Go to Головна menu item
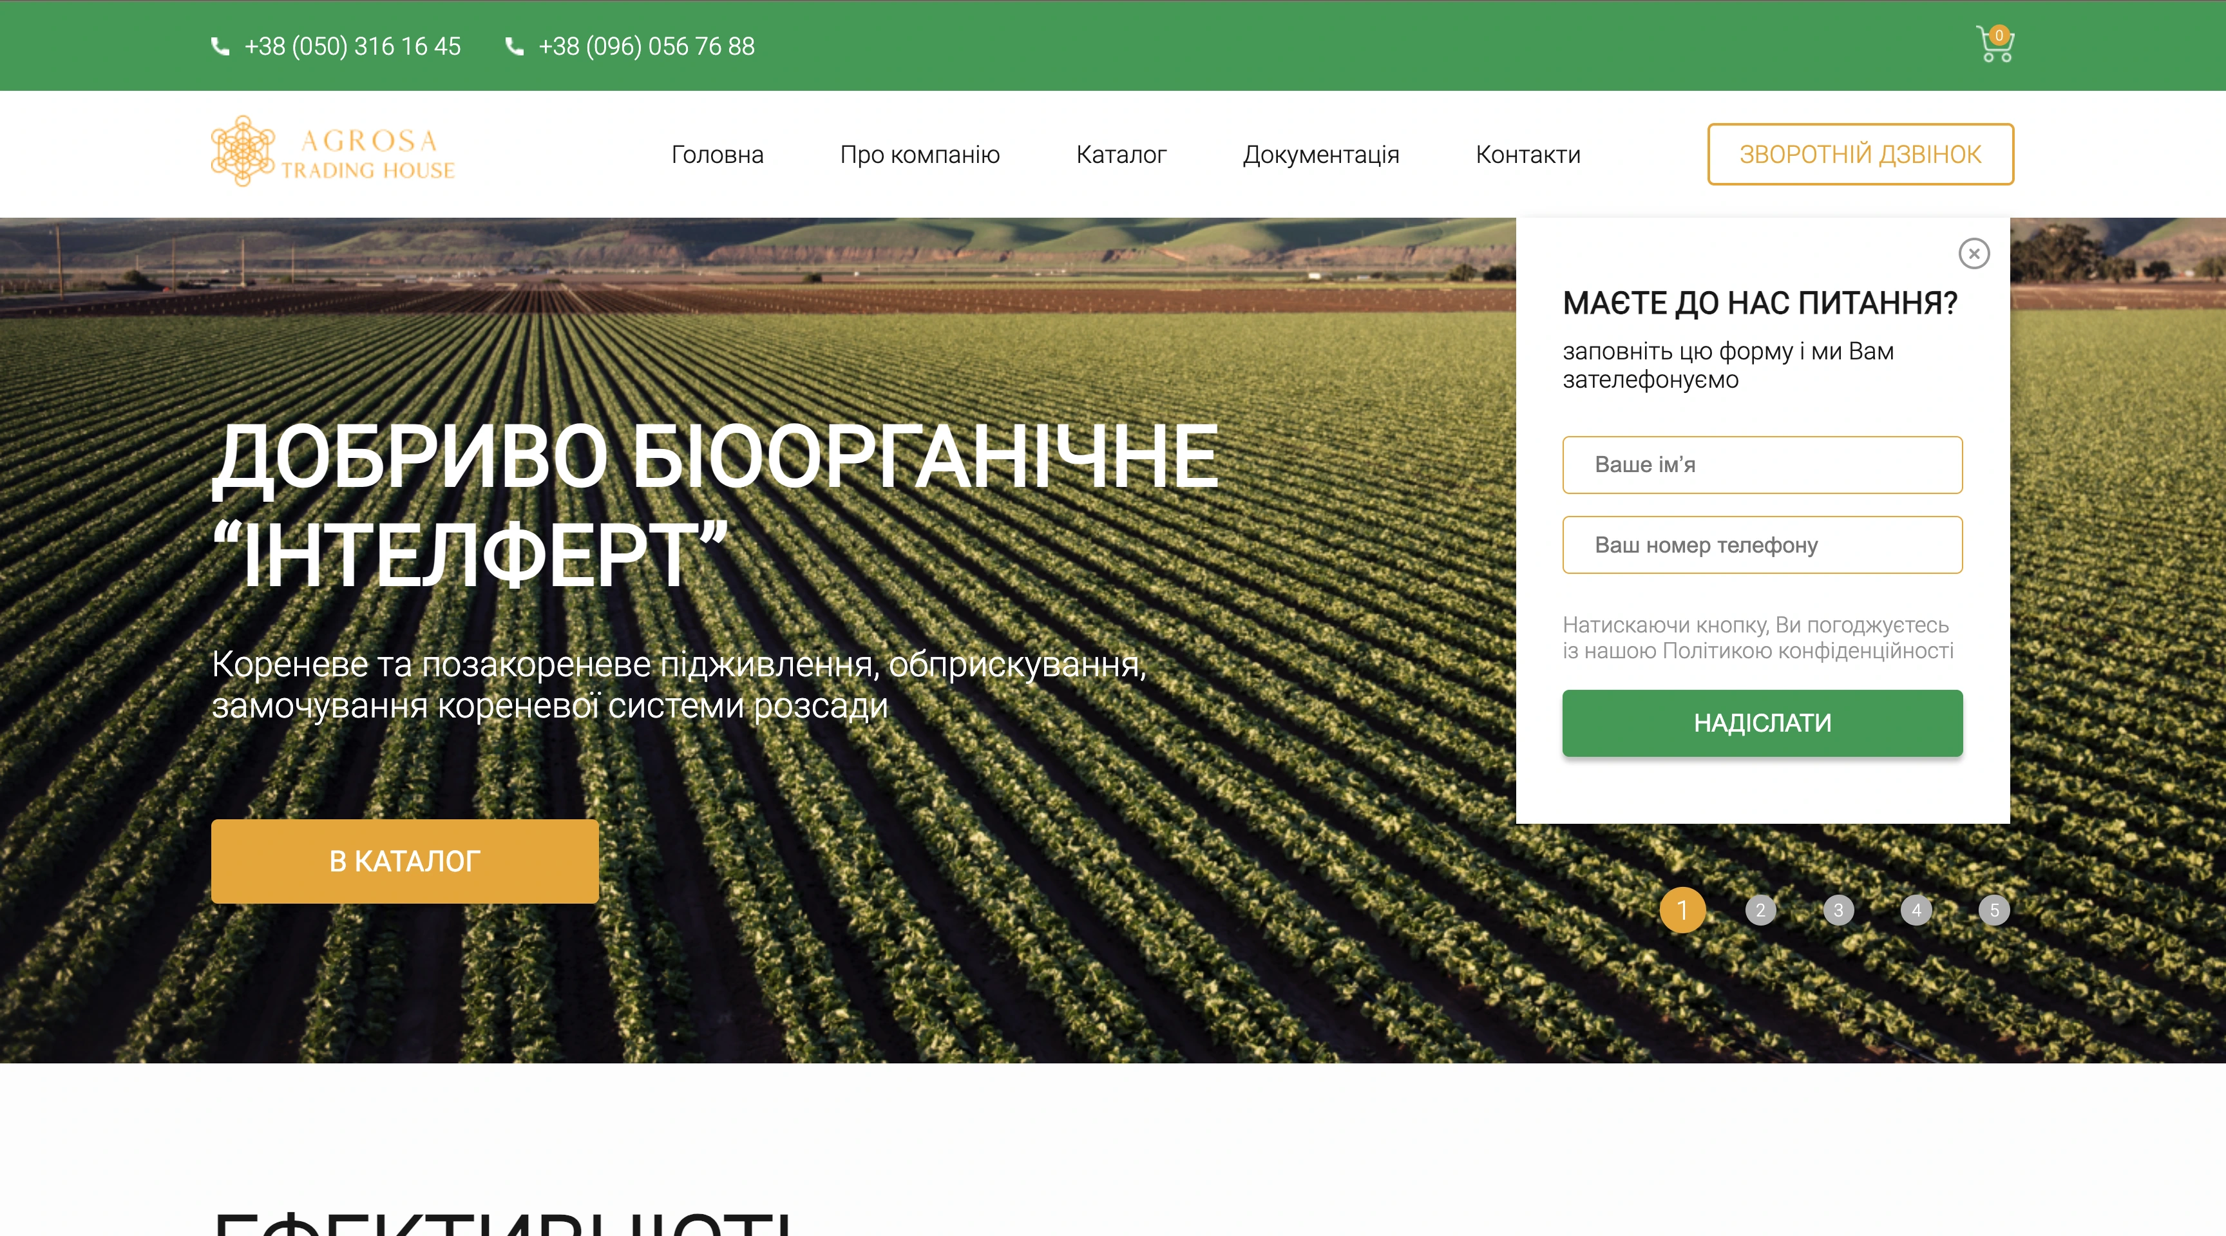 click(718, 155)
